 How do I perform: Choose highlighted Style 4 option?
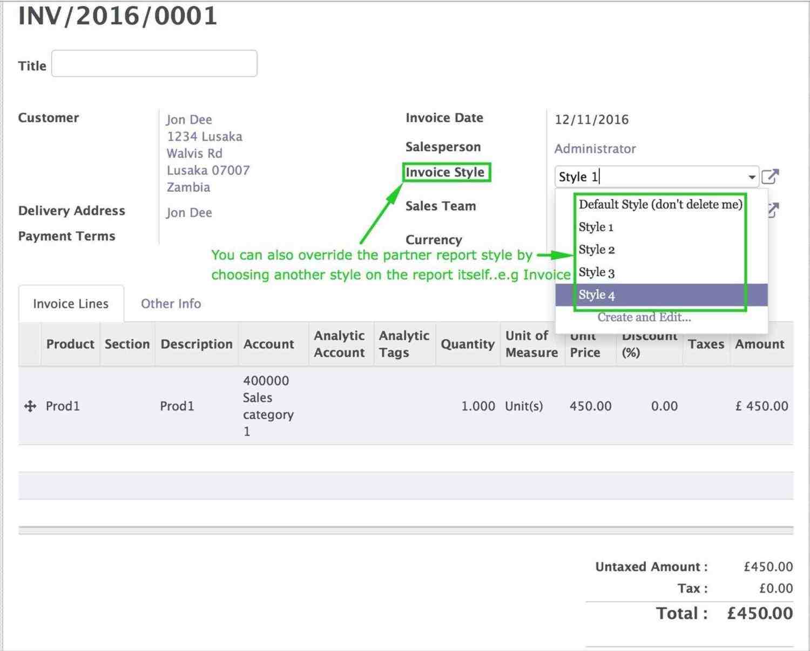click(x=661, y=295)
